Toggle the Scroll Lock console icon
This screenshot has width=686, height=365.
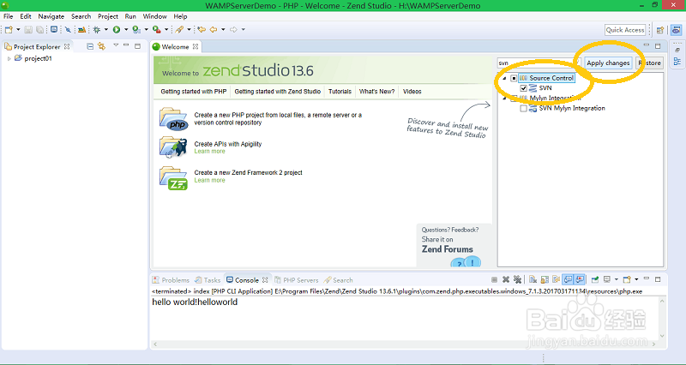[x=545, y=280]
